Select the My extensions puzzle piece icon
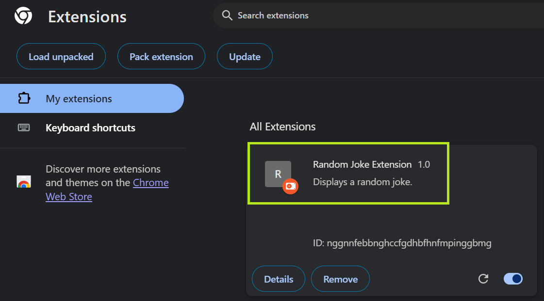Image resolution: width=544 pixels, height=301 pixels. point(24,98)
